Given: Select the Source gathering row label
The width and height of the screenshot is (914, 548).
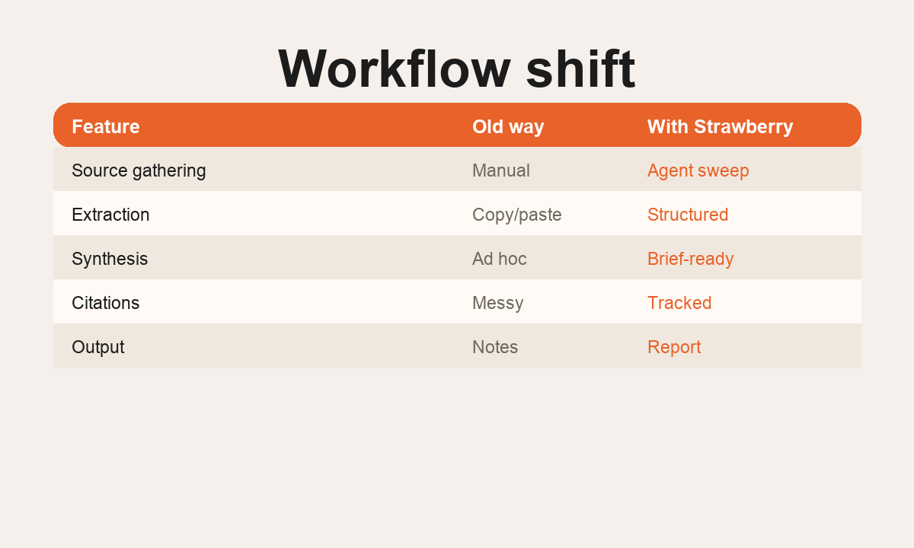Looking at the screenshot, I should click(139, 170).
